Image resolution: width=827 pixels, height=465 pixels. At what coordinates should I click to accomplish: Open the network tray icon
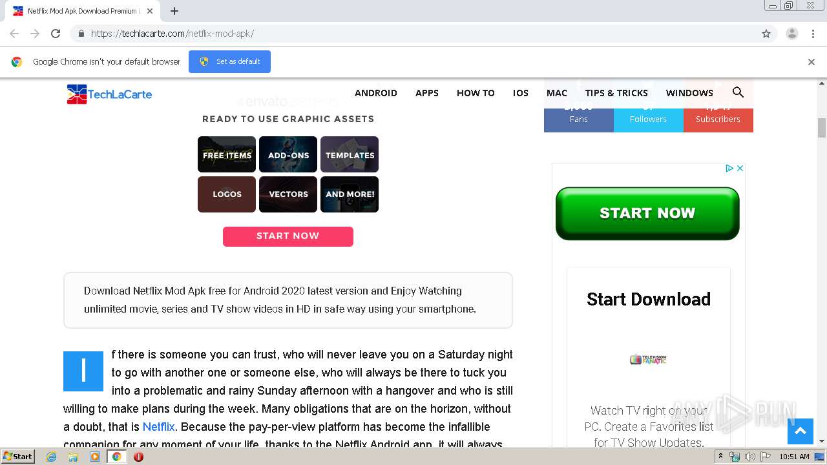click(x=735, y=457)
